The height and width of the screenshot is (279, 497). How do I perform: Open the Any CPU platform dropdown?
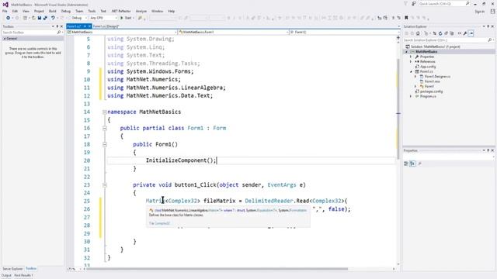click(103, 18)
